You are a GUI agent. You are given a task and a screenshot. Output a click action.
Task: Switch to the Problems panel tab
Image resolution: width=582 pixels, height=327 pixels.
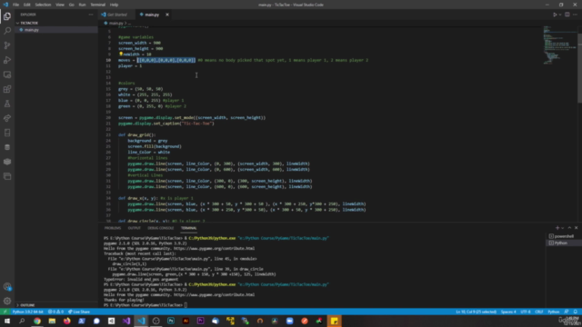tap(113, 228)
